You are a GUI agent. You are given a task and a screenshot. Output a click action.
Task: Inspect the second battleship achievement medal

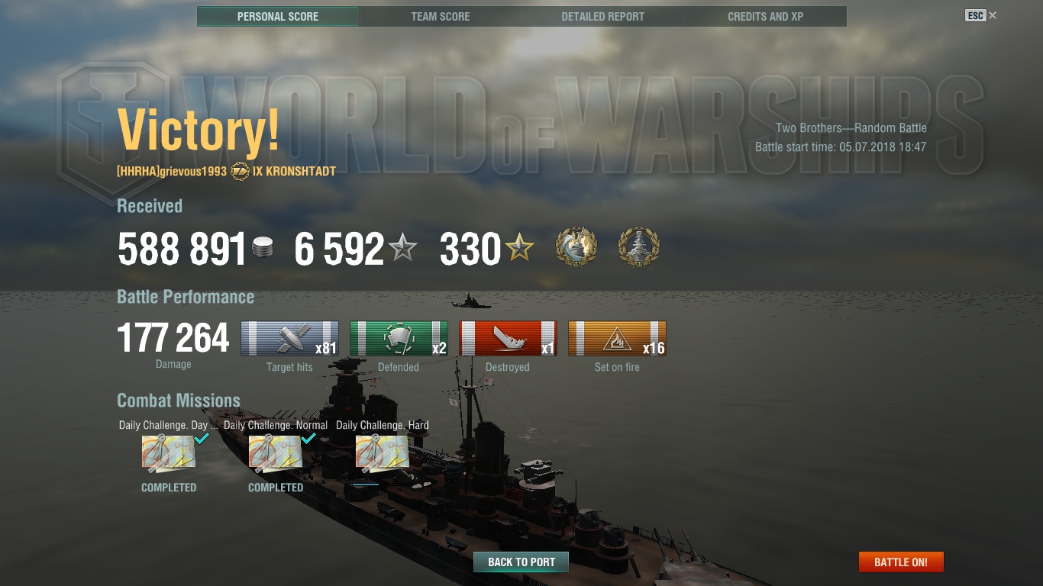[x=638, y=247]
